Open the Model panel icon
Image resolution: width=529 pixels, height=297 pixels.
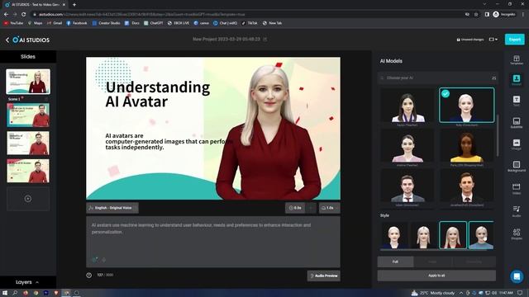point(516,80)
